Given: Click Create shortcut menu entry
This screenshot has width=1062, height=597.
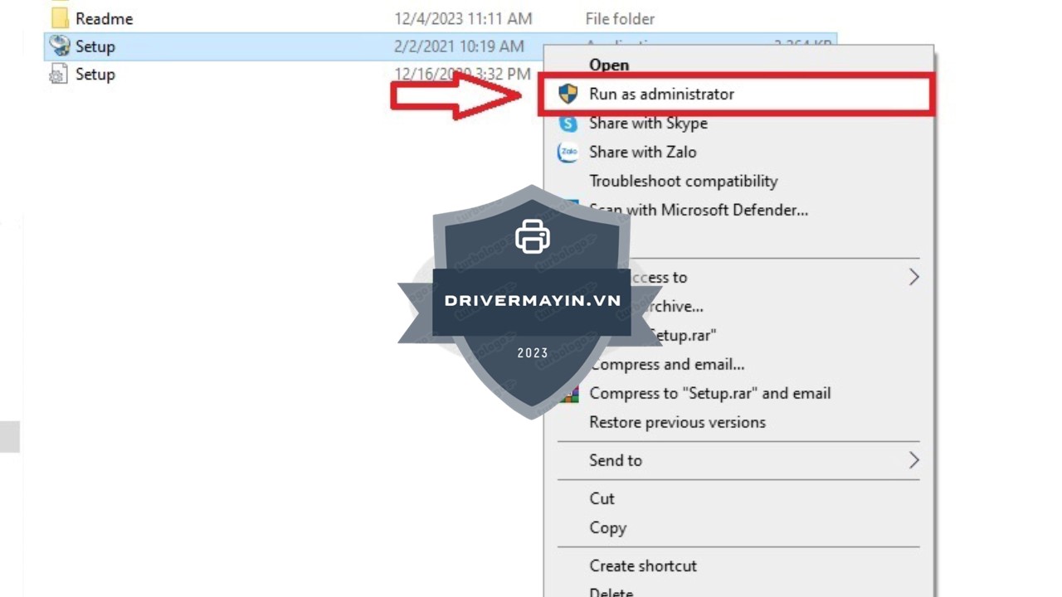Looking at the screenshot, I should coord(642,565).
